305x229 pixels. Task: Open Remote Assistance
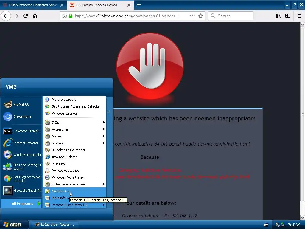coord(75,171)
